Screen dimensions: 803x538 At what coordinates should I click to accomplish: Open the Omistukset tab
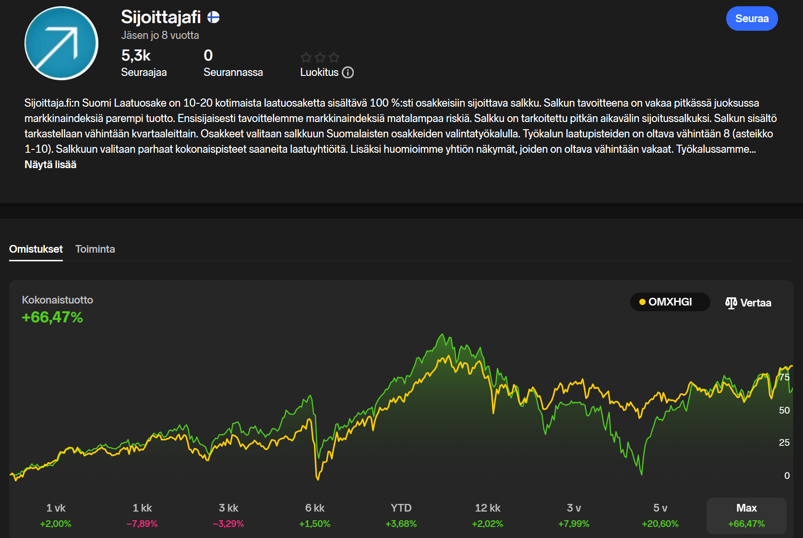[36, 249]
